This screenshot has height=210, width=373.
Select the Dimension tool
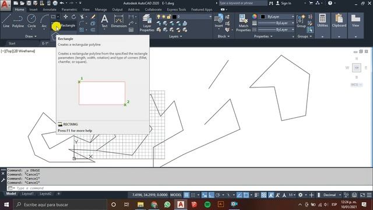(x=119, y=21)
